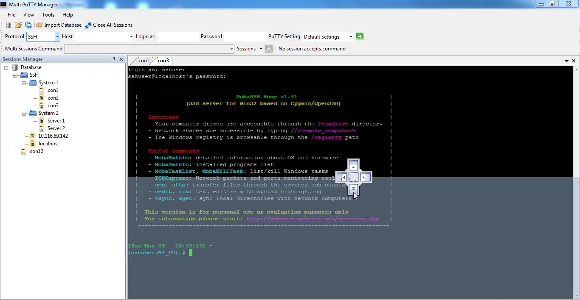Click the mobassh.mobatek.net link in terminal
This screenshot has height=300, width=580.
[x=313, y=219]
